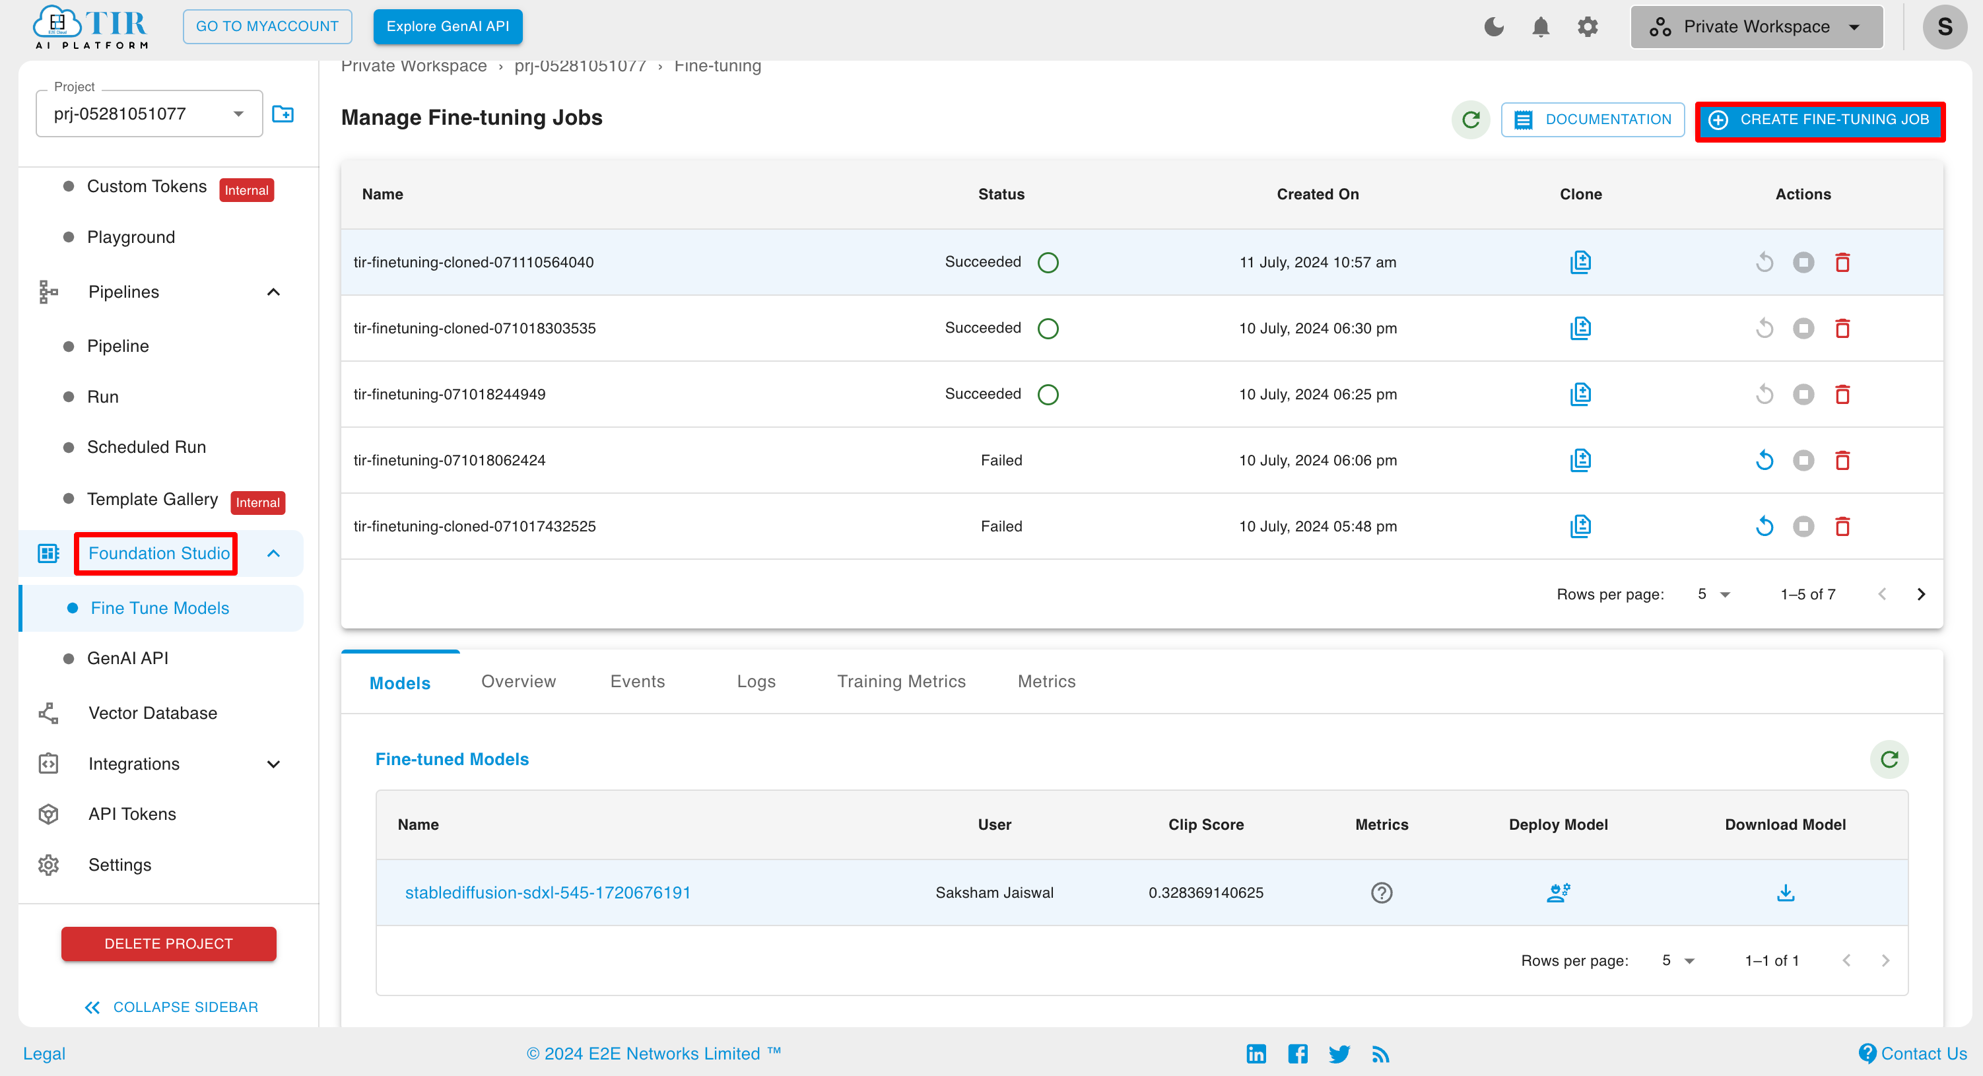Switch to the Logs tab
The image size is (1983, 1076).
756,682
